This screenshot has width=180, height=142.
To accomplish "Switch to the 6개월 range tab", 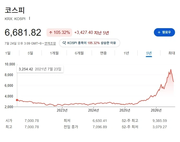I will click(79, 53).
